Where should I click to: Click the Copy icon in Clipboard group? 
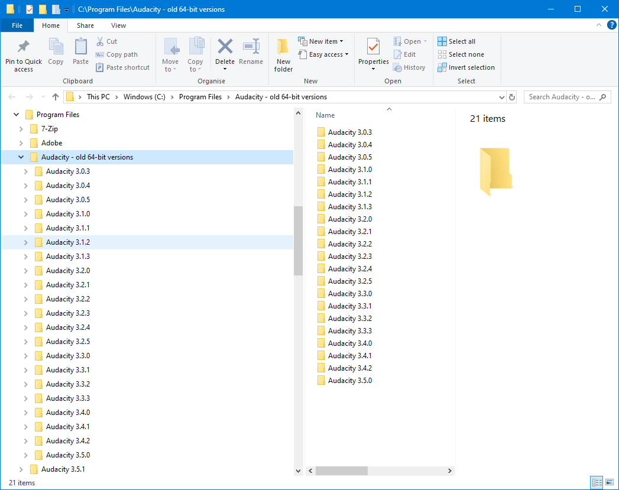point(56,47)
